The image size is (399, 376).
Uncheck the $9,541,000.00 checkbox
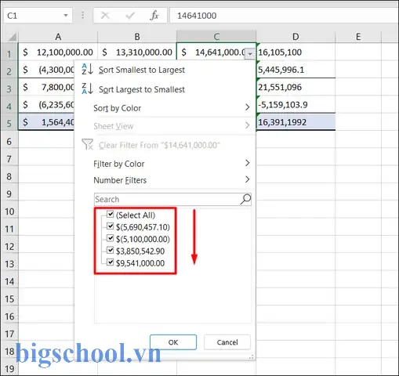[x=111, y=262]
